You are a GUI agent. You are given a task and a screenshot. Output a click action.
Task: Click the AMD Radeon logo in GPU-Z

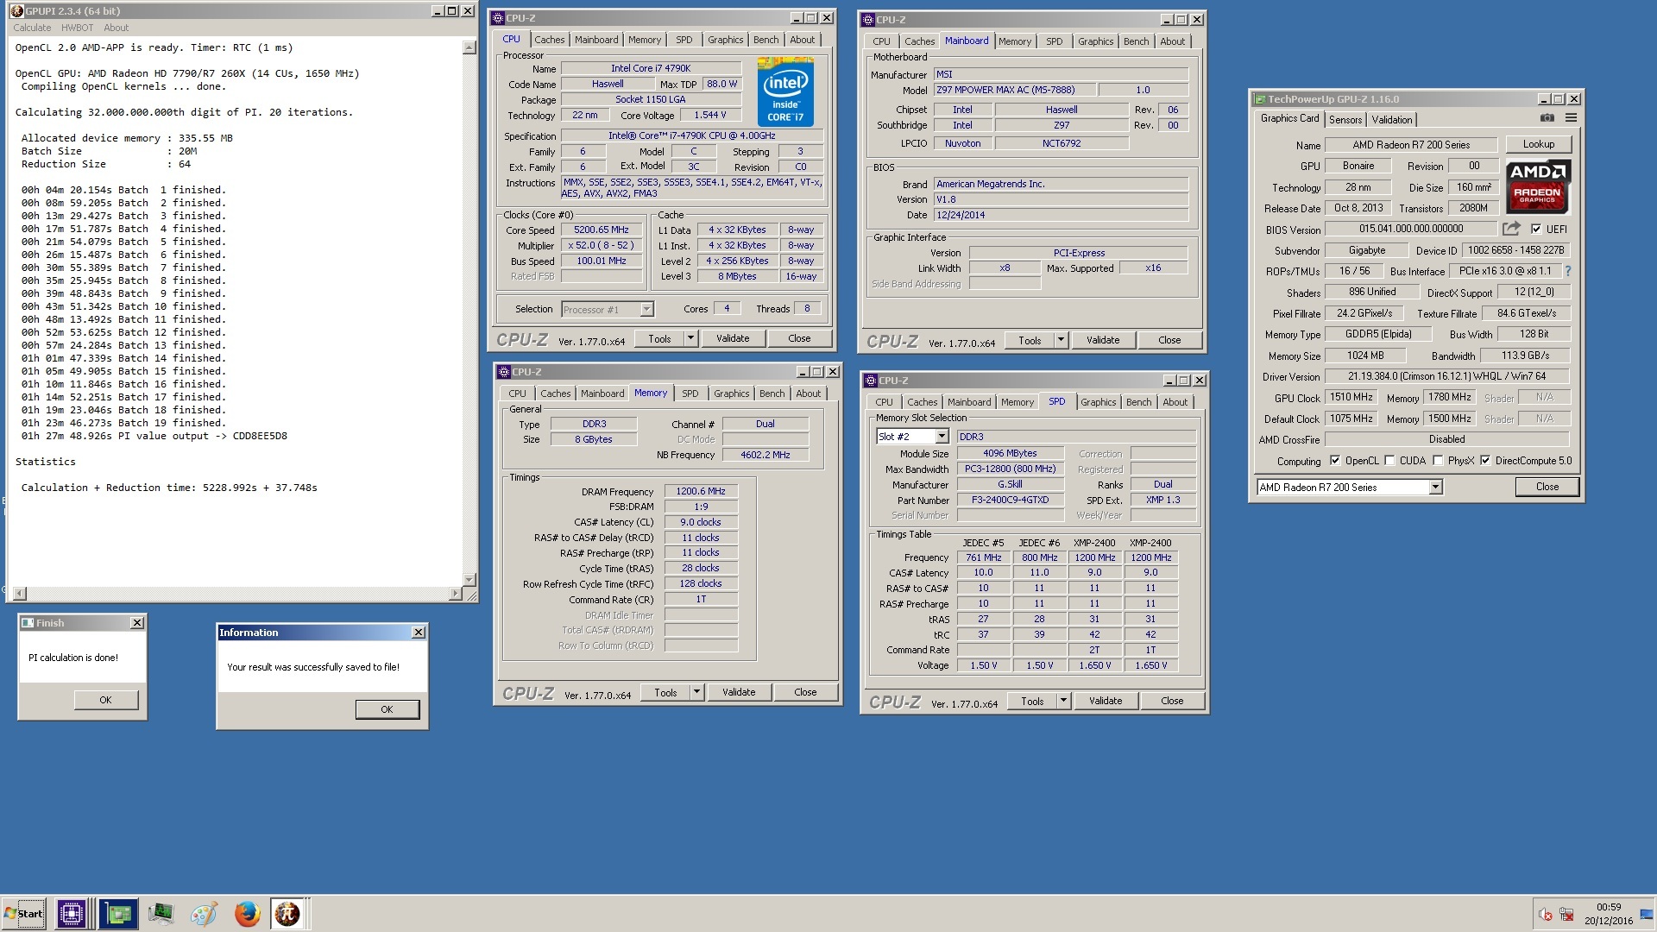[x=1538, y=186]
